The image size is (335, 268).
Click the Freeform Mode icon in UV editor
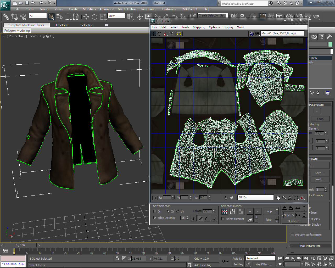coord(171,34)
